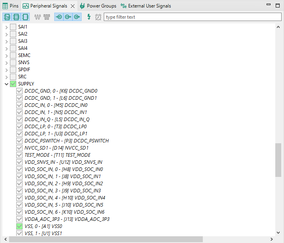Viewport: 284px width, 243px height.
Task: Click the third highlighted layout icon in toolbar
Action: coord(25,17)
